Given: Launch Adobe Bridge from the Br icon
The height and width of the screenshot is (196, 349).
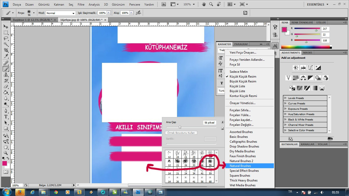Looking at the screenshot, I should pos(164,4).
